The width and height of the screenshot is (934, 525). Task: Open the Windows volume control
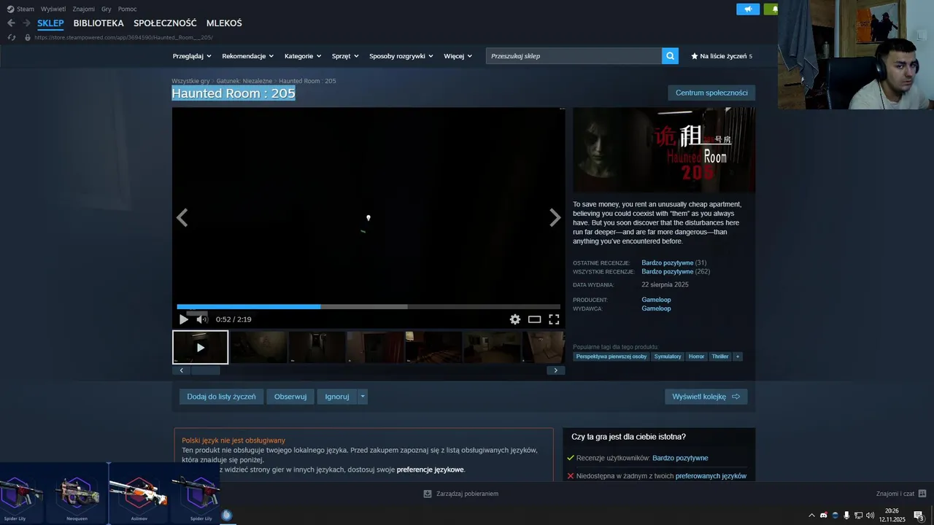coord(870,516)
